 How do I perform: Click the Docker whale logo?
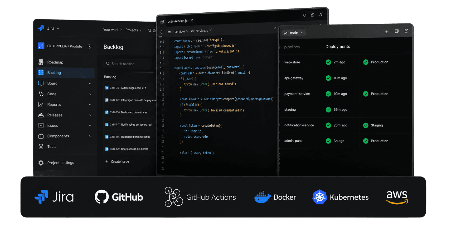click(x=263, y=197)
